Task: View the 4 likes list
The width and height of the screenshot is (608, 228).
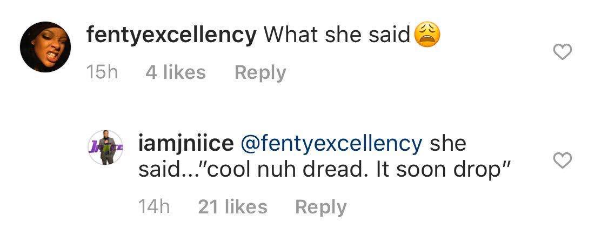Action: tap(176, 72)
